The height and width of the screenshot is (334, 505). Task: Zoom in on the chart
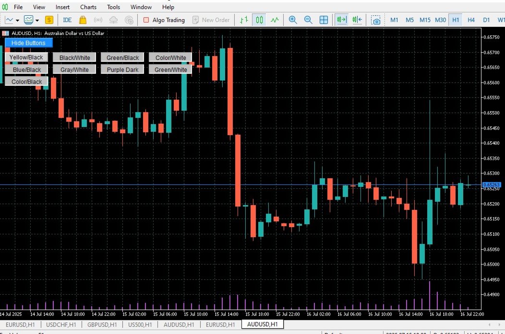(293, 20)
